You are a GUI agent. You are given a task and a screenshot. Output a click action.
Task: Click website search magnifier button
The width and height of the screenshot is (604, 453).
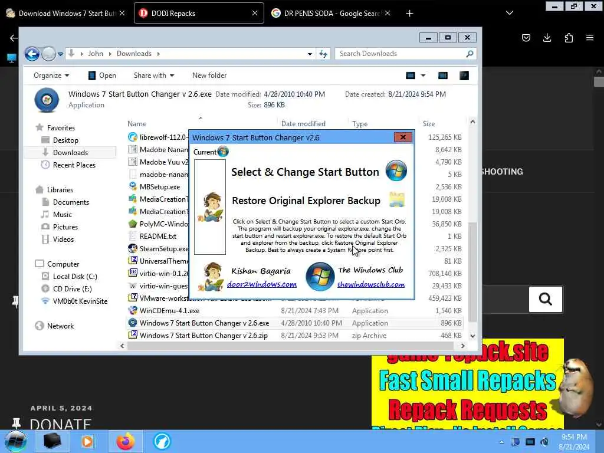[546, 299]
